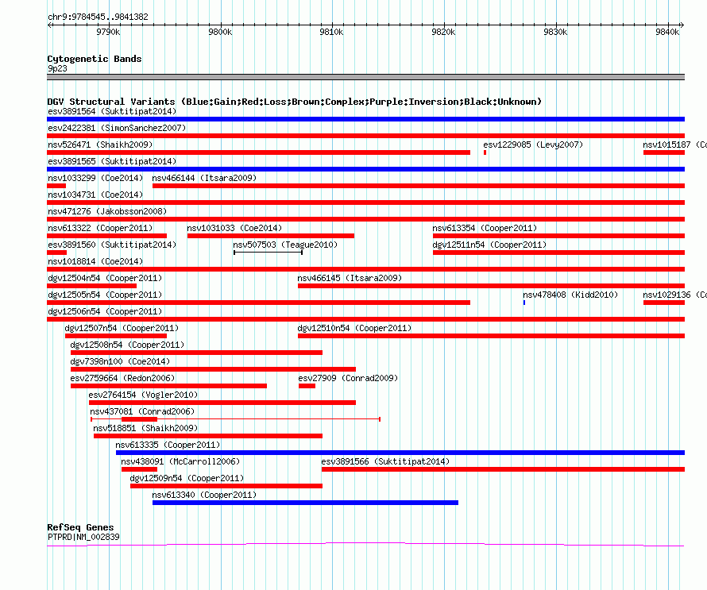Click nsv437081 (Conrad2006) label
This screenshot has width=707, height=590.
142,411
